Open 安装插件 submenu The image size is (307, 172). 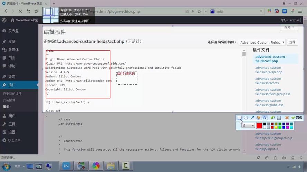tap(9, 100)
